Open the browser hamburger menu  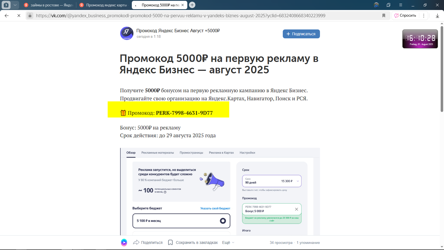click(401, 5)
